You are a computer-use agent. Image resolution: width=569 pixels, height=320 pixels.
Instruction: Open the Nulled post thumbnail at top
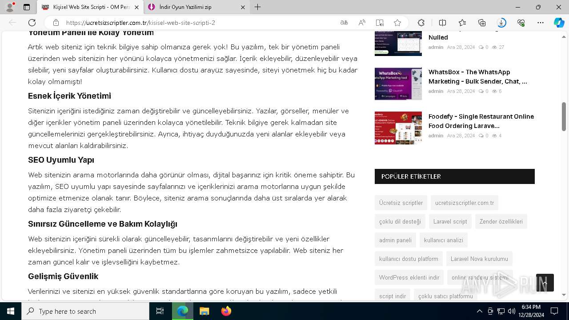click(398, 44)
